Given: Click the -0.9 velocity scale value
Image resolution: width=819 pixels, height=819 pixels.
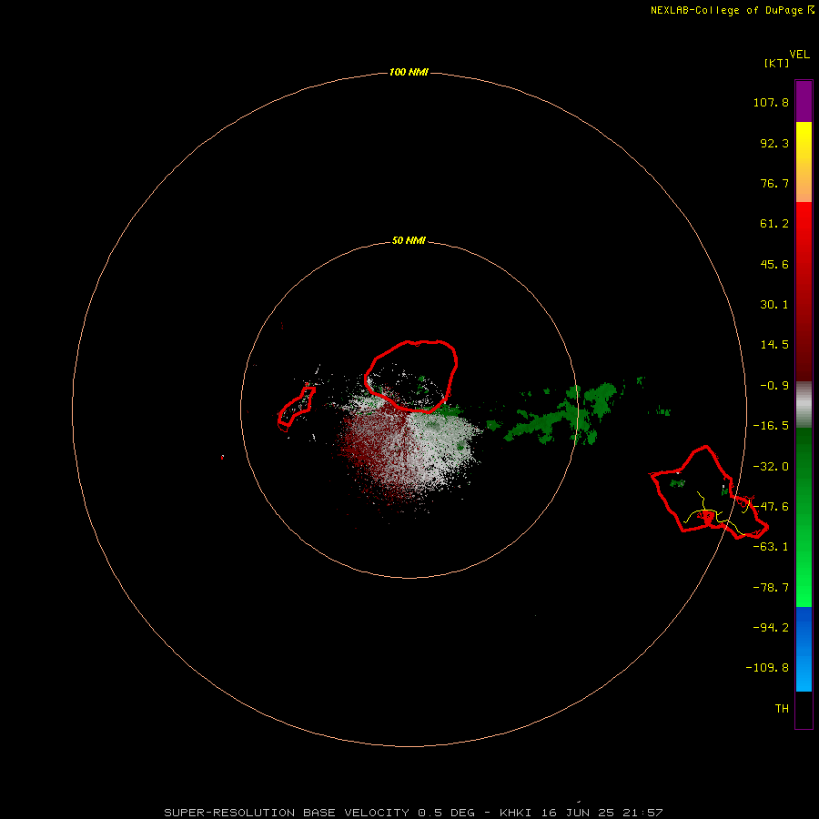Looking at the screenshot, I should coord(774,386).
